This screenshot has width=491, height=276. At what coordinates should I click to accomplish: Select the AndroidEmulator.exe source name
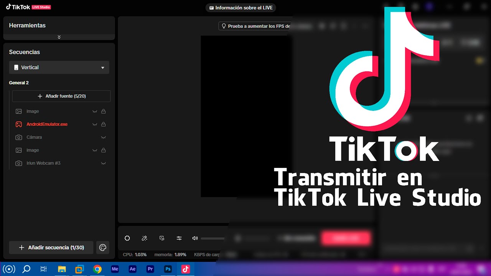(x=47, y=124)
